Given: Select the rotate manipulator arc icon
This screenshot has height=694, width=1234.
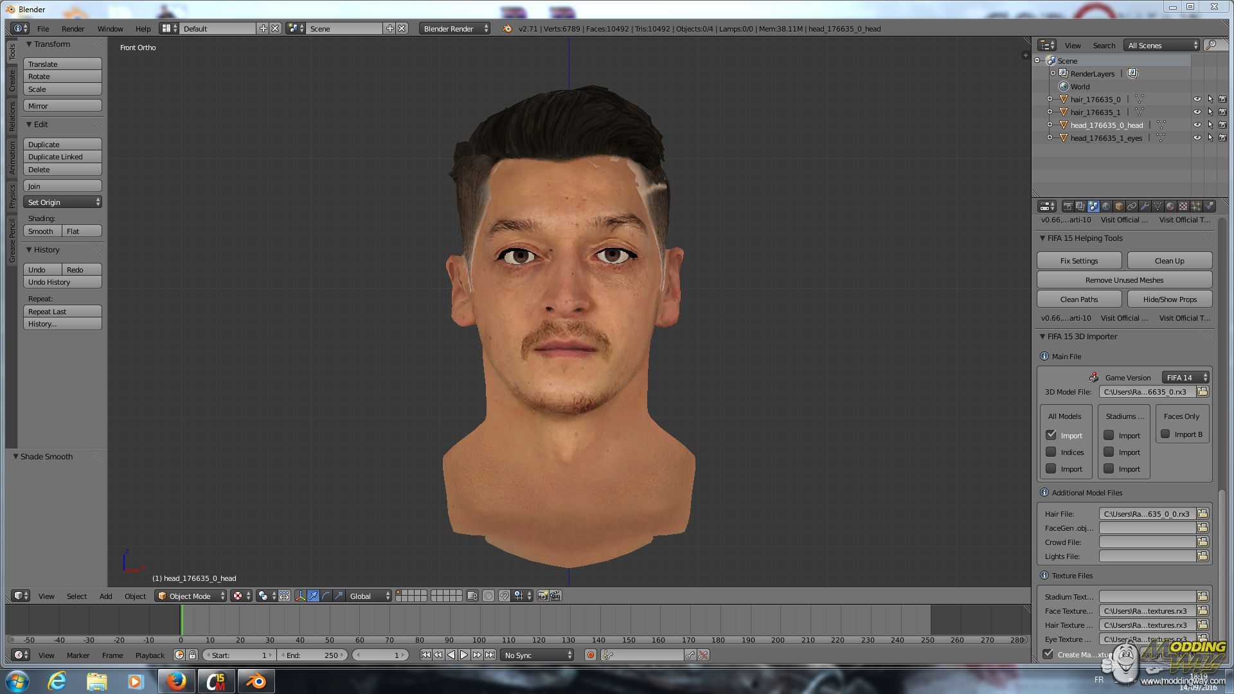Looking at the screenshot, I should pos(326,596).
